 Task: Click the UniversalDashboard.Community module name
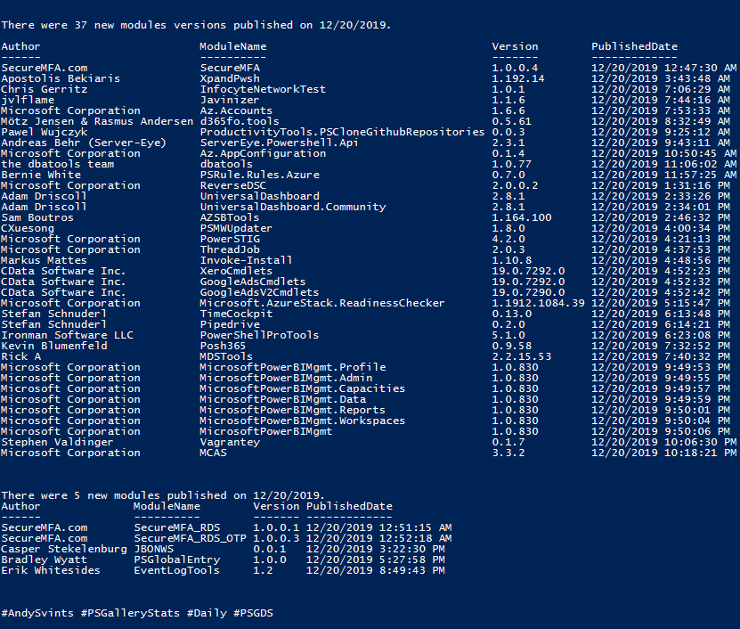293,207
